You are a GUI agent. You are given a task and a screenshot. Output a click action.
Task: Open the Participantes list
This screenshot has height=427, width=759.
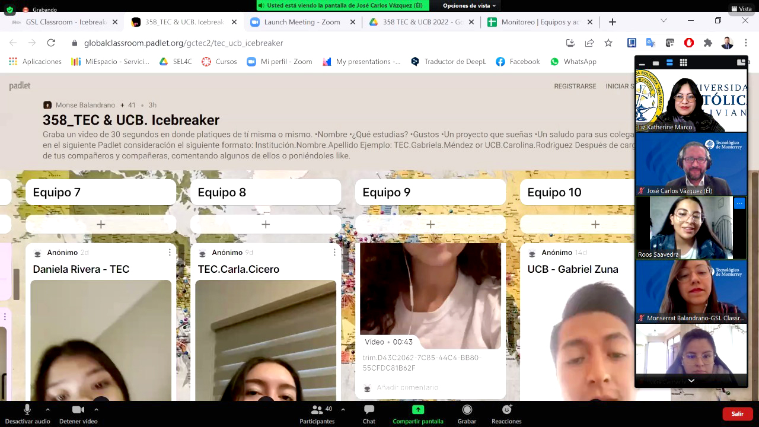click(317, 410)
